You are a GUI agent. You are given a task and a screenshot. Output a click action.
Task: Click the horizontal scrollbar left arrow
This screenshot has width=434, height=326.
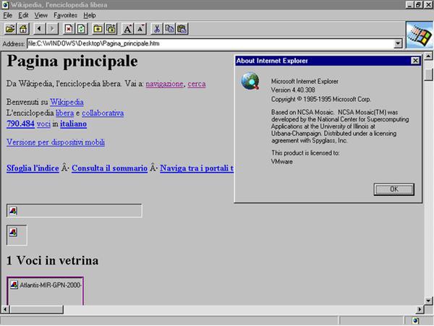[6, 309]
